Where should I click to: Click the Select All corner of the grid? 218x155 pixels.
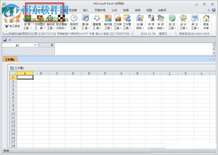(13, 73)
